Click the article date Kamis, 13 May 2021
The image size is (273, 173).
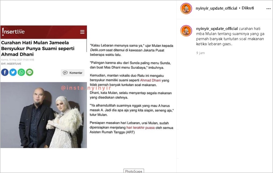[x=17, y=60]
